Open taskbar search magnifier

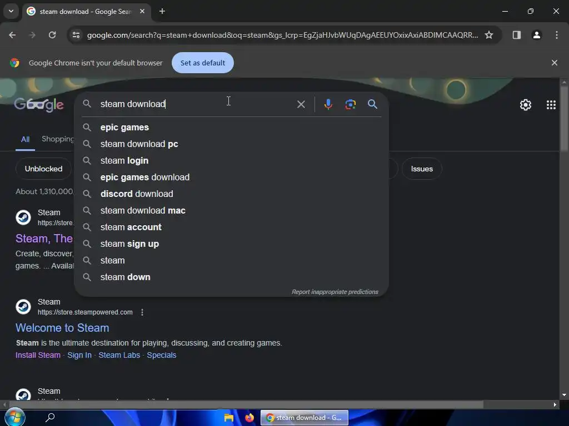pos(50,417)
